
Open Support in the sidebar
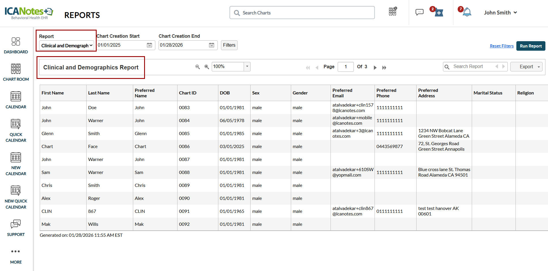(x=16, y=228)
